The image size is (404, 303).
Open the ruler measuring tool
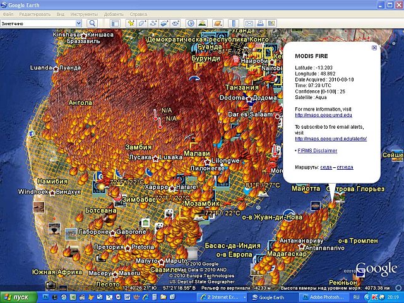[x=234, y=23]
